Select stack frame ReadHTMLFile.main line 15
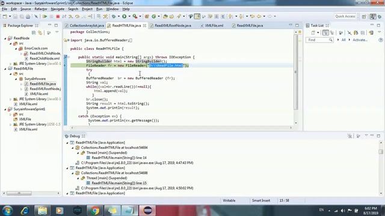This screenshot has width=385, height=216. pyautogui.click(x=119, y=183)
